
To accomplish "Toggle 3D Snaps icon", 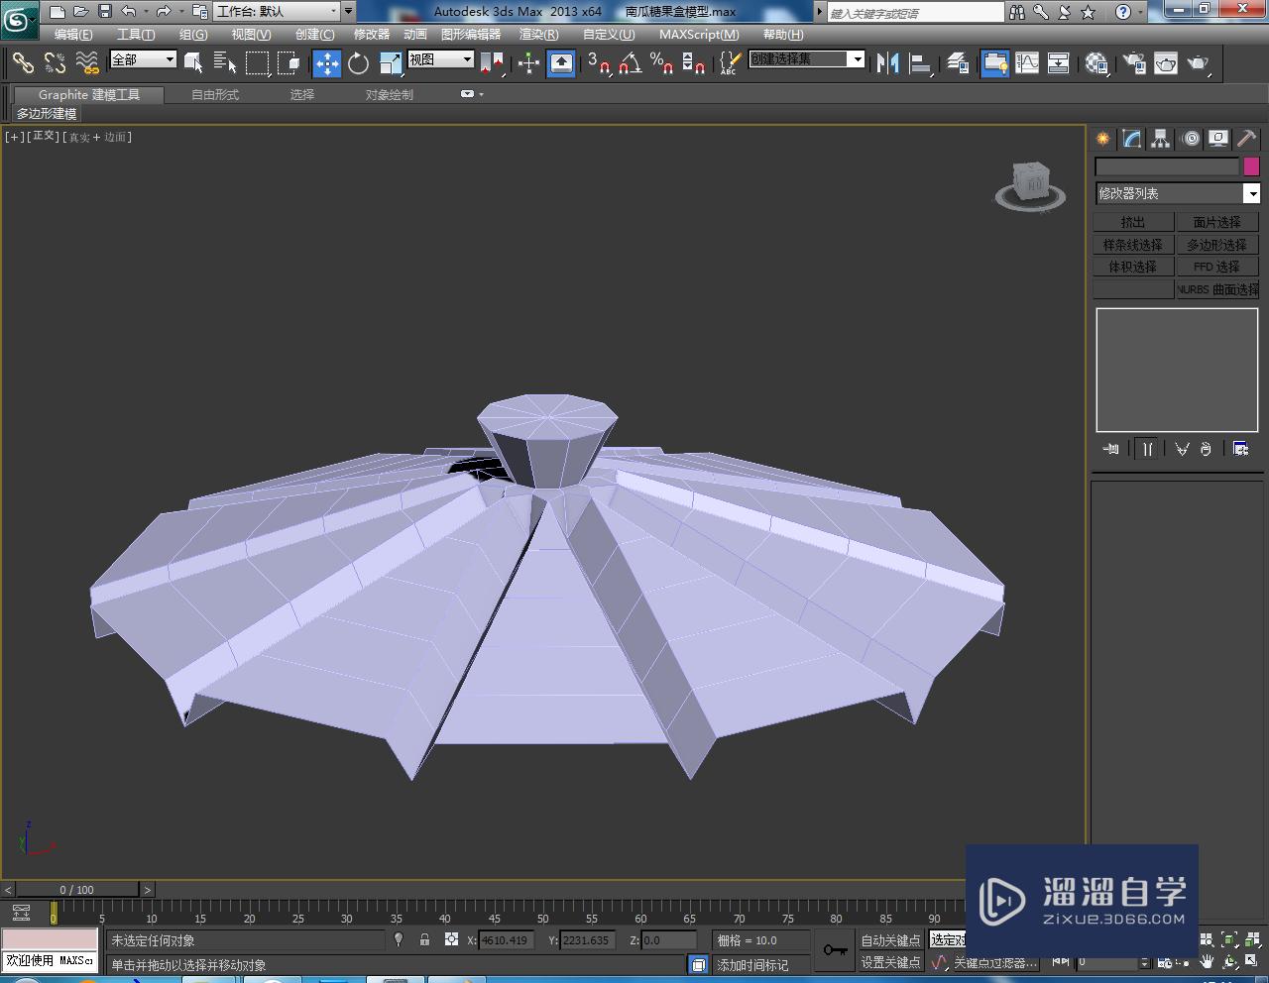I will click(598, 63).
